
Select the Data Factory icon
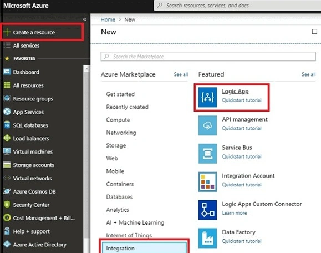click(207, 238)
